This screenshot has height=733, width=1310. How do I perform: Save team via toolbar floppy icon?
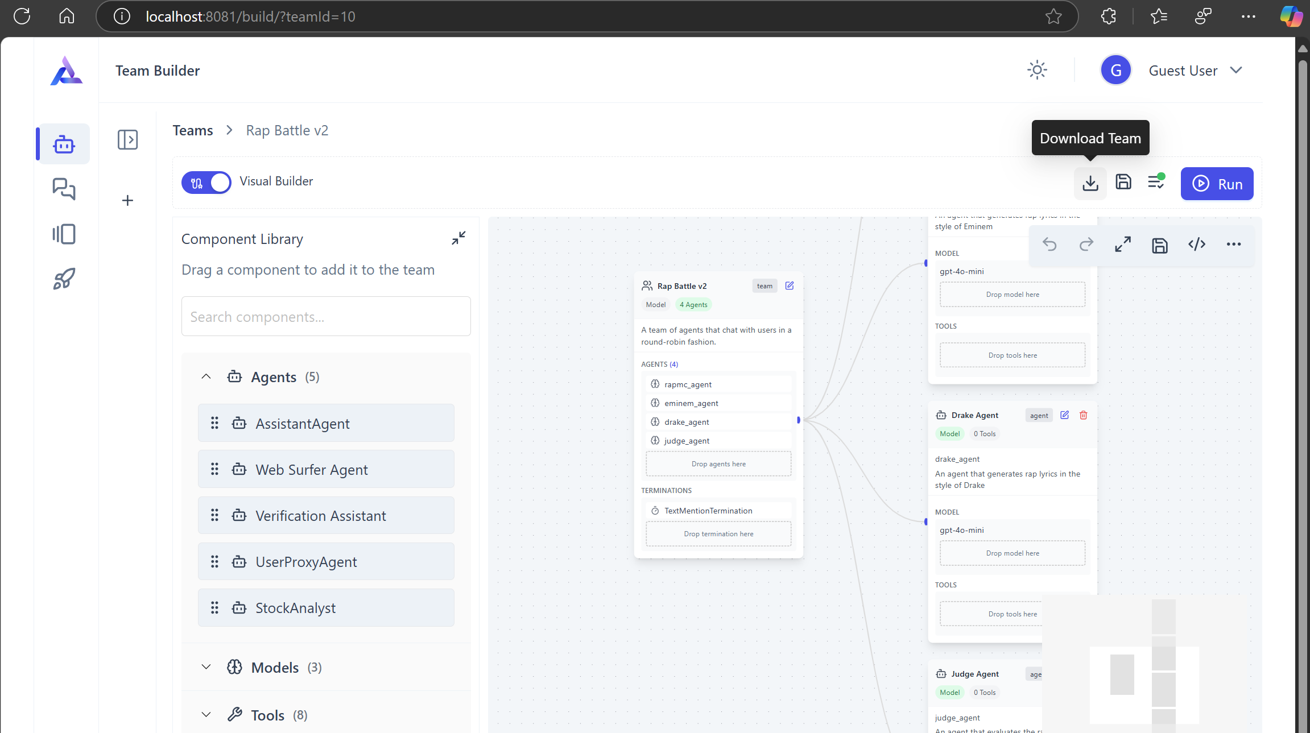[x=1123, y=182]
